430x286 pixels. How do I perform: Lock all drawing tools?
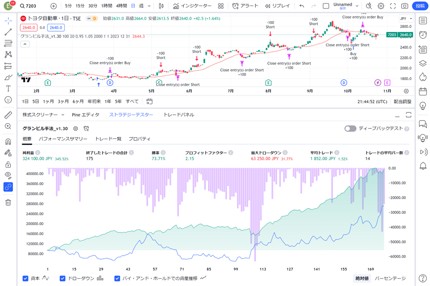coord(8,164)
